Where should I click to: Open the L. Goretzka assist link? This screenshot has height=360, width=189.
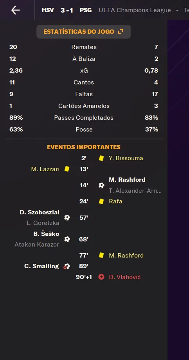click(x=43, y=223)
